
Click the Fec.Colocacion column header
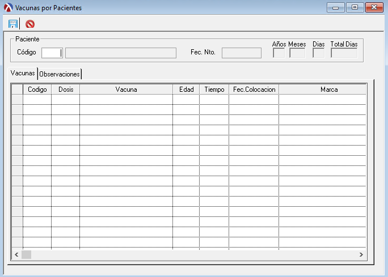[254, 90]
